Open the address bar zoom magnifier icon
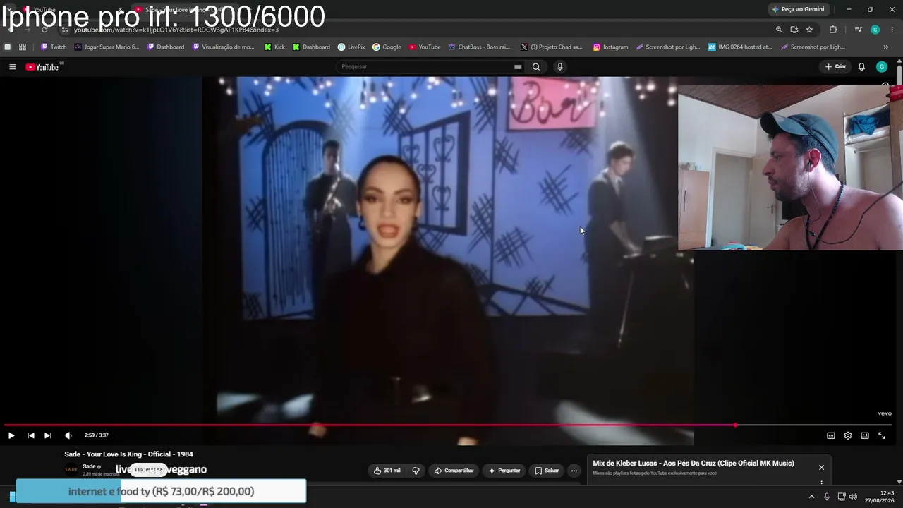The image size is (903, 508). pos(779,30)
